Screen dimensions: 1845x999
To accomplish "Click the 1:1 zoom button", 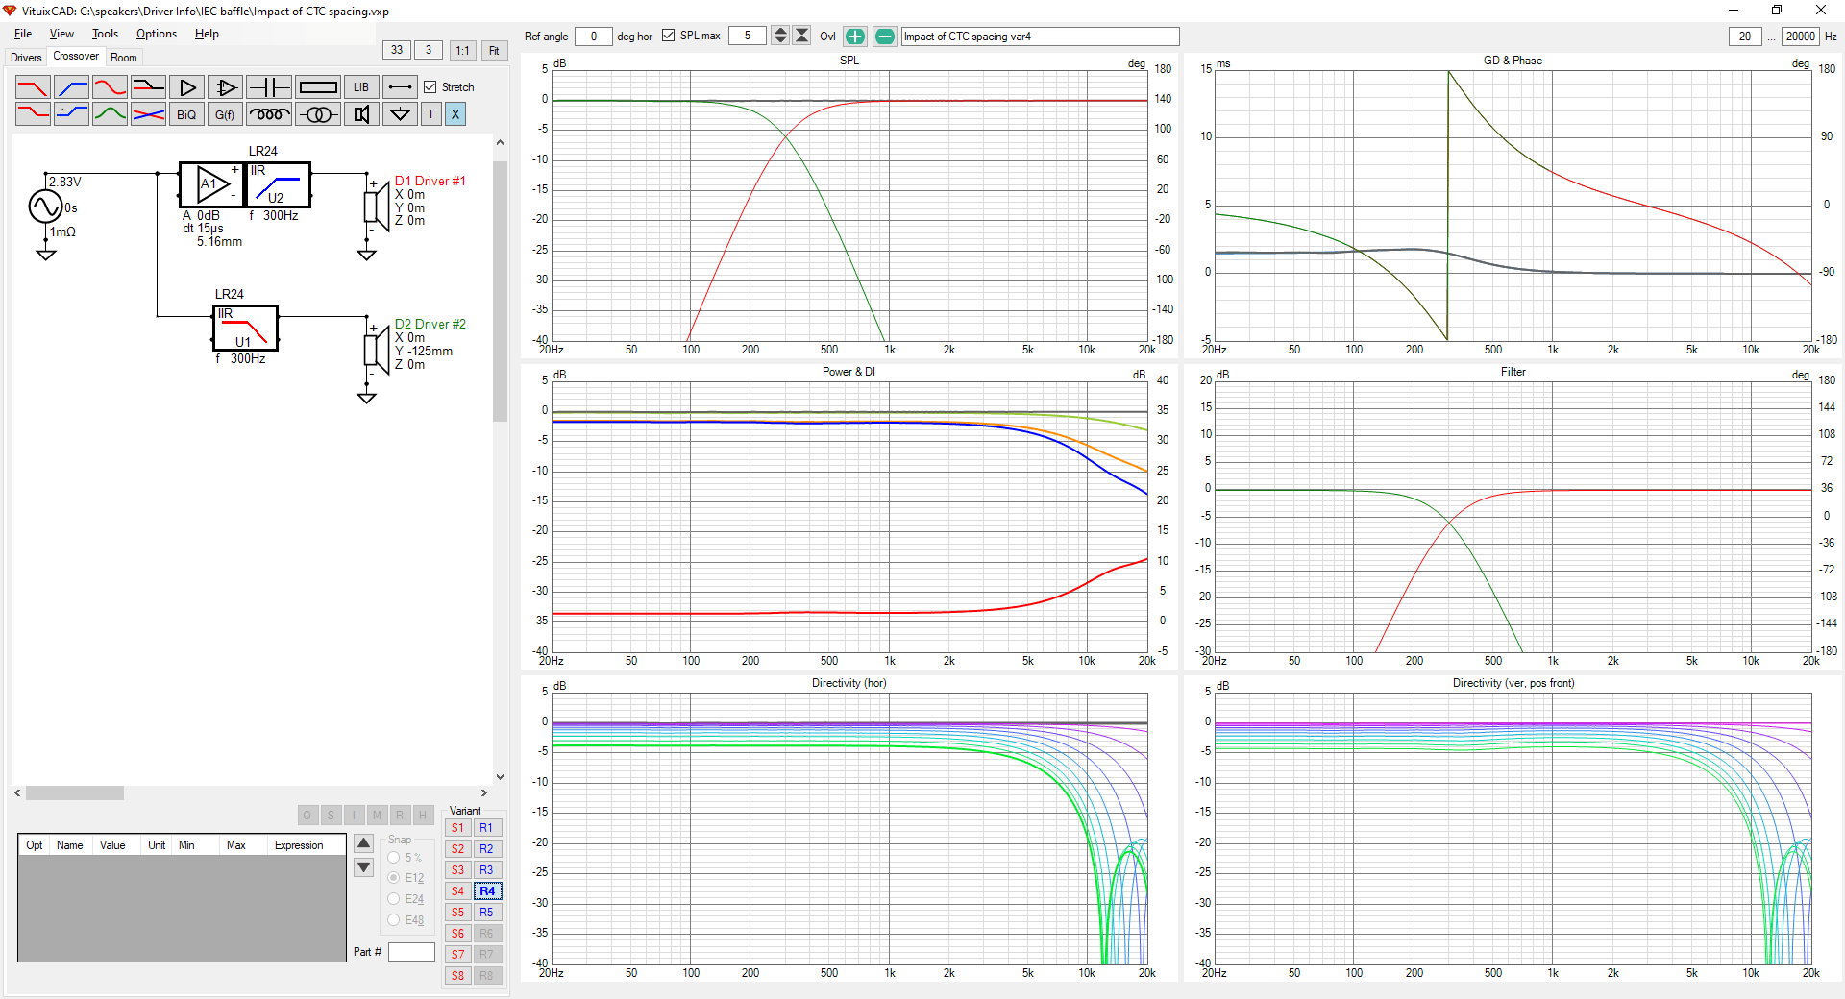I will [463, 50].
